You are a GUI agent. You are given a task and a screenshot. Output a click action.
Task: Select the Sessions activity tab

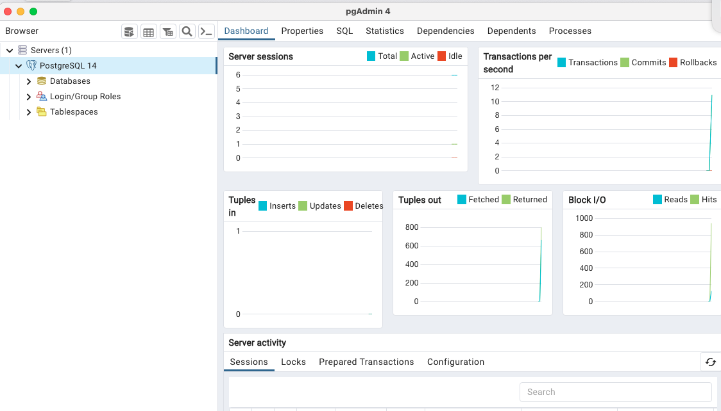(x=249, y=362)
